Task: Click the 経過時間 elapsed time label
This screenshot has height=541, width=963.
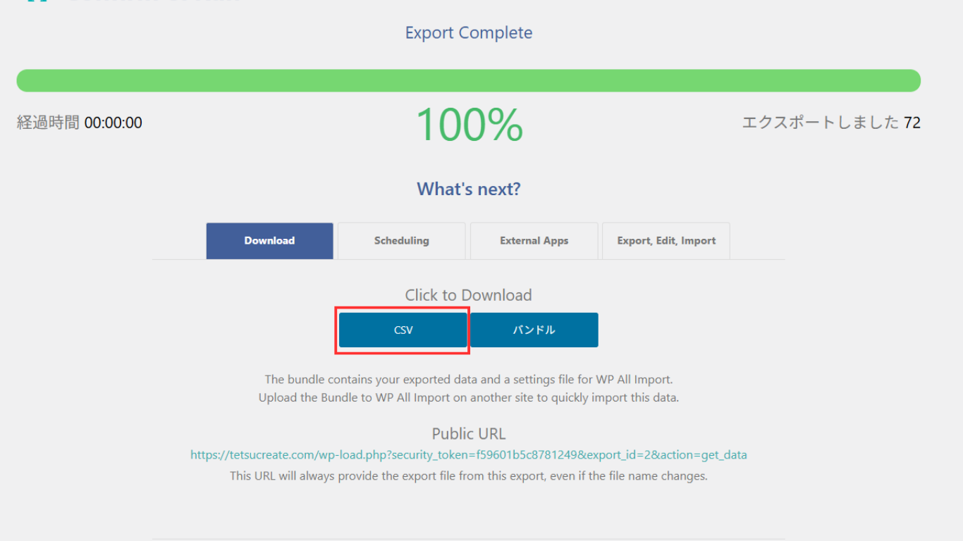Action: coord(48,123)
